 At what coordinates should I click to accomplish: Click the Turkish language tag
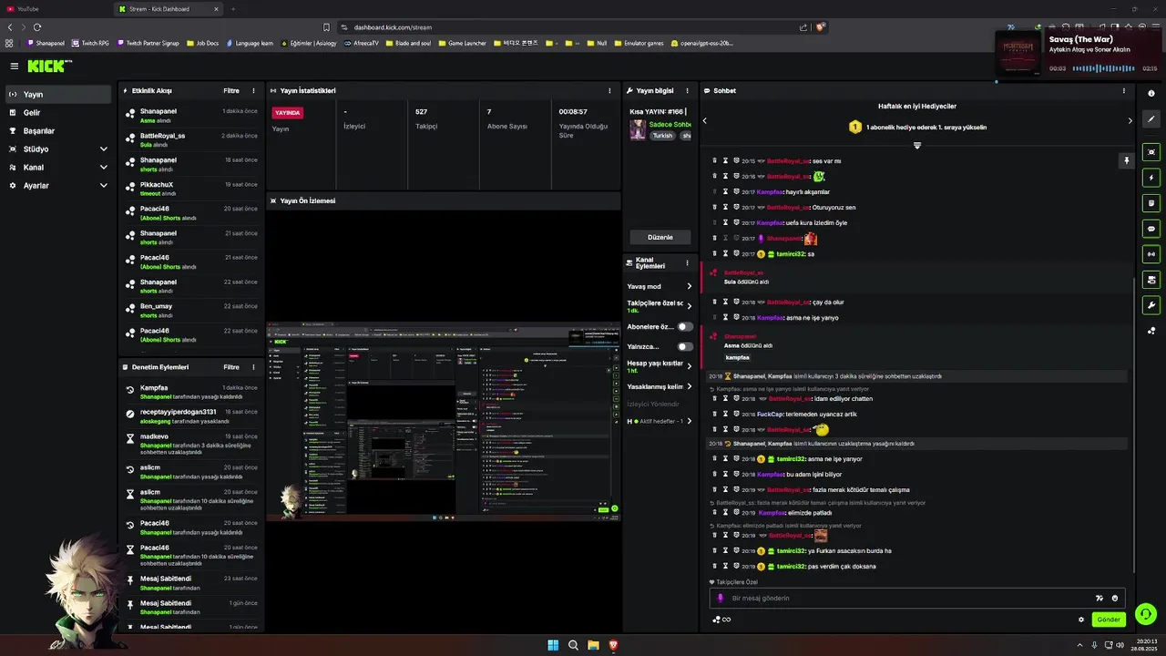point(662,135)
